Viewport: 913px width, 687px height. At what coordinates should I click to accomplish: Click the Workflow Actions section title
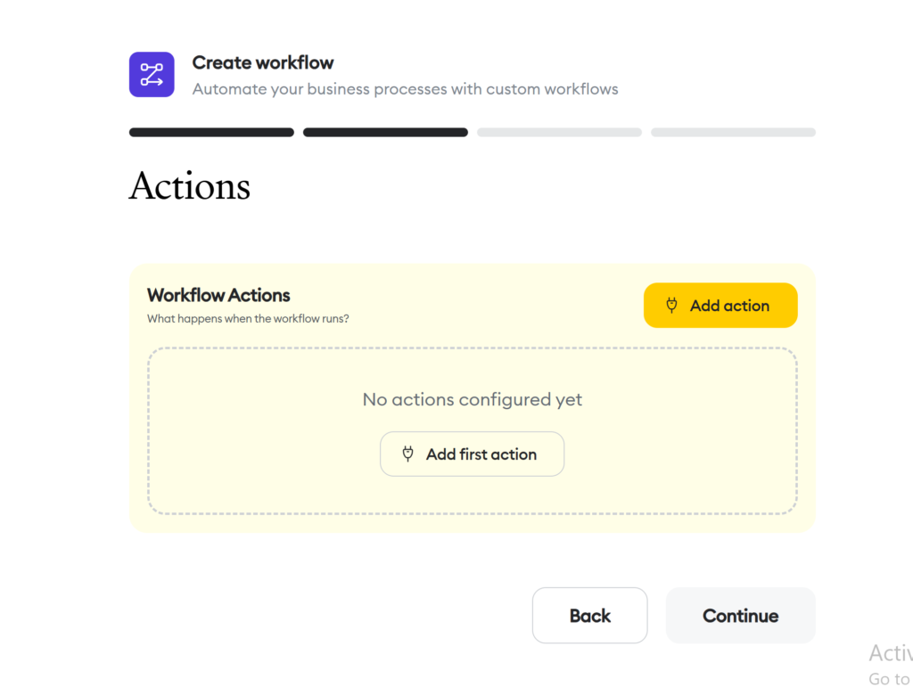218,295
